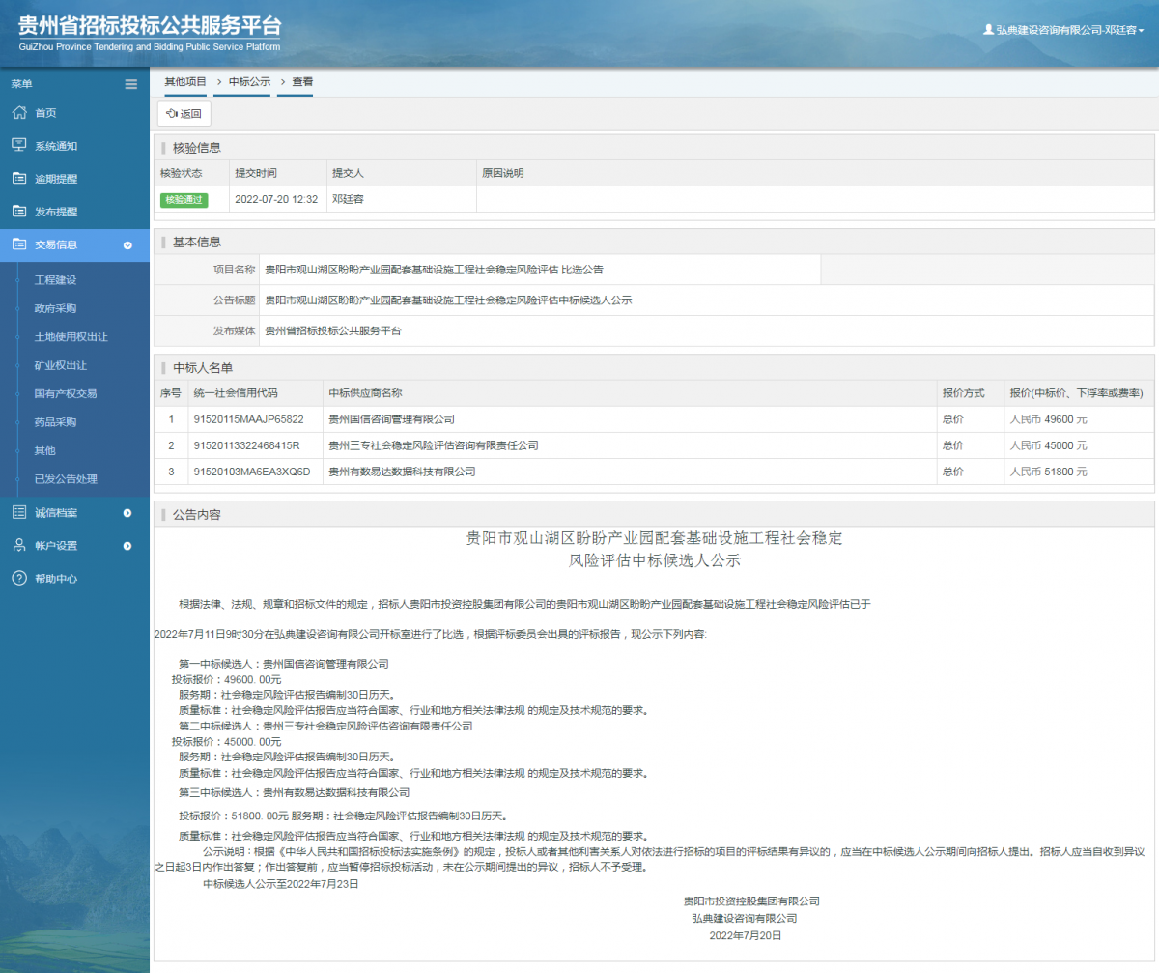
Task: Select 药品采购 submenu item
Action: 55,422
